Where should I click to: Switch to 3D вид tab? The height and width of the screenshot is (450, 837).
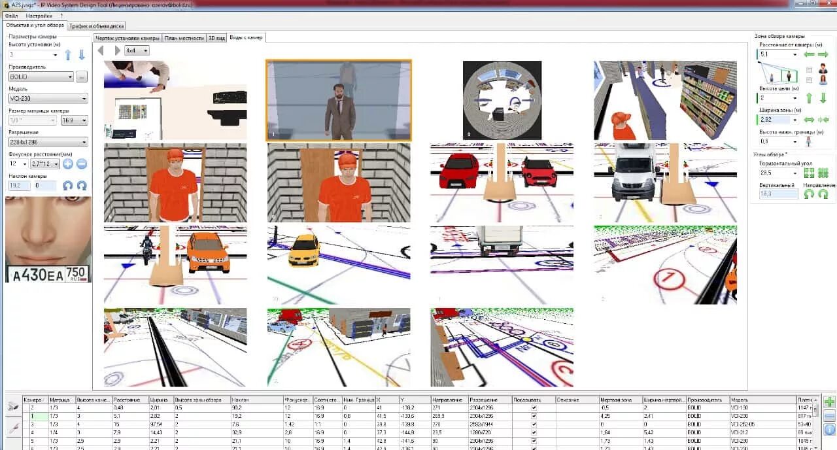coord(216,37)
